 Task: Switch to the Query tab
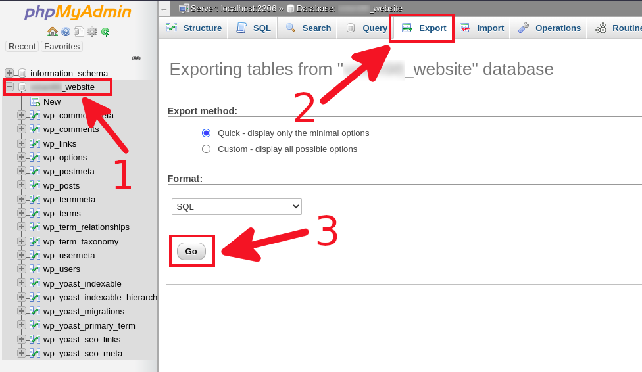pyautogui.click(x=366, y=28)
